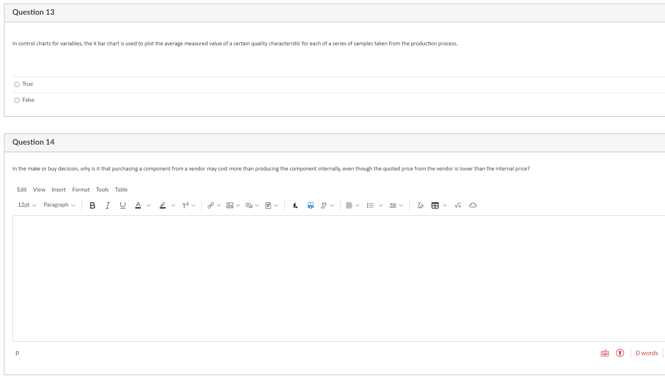The height and width of the screenshot is (383, 665).
Task: Open the Paragraph block format dropdown
Action: tap(59, 205)
